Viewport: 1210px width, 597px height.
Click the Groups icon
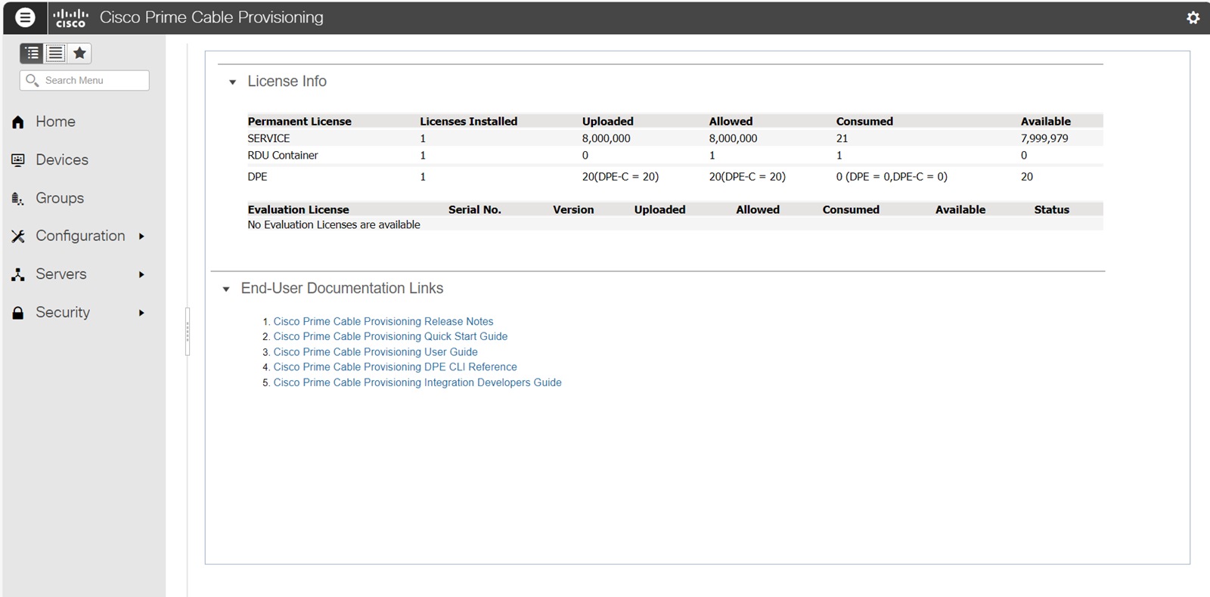(x=18, y=199)
